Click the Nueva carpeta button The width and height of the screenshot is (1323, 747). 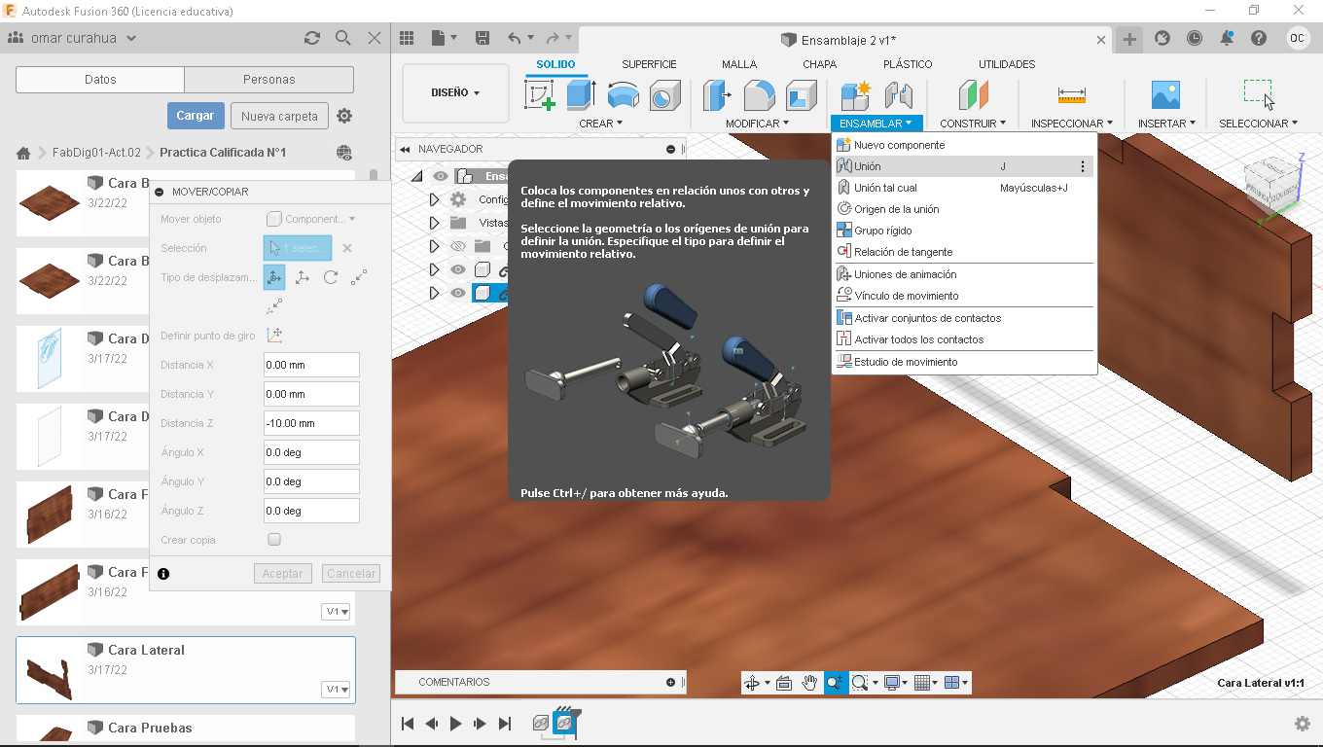click(279, 116)
